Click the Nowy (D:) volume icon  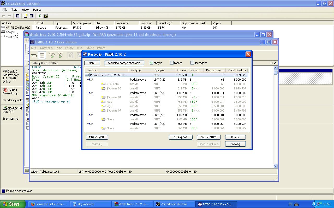(3, 32)
